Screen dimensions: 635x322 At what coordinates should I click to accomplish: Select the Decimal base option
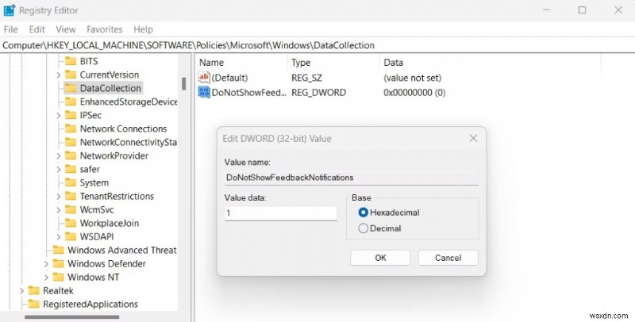[x=364, y=228]
